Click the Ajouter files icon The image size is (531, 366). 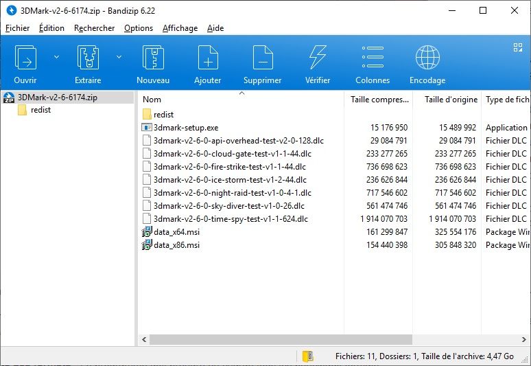coord(208,58)
